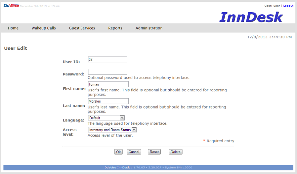Confirm changes with the Ok button

click(x=119, y=152)
